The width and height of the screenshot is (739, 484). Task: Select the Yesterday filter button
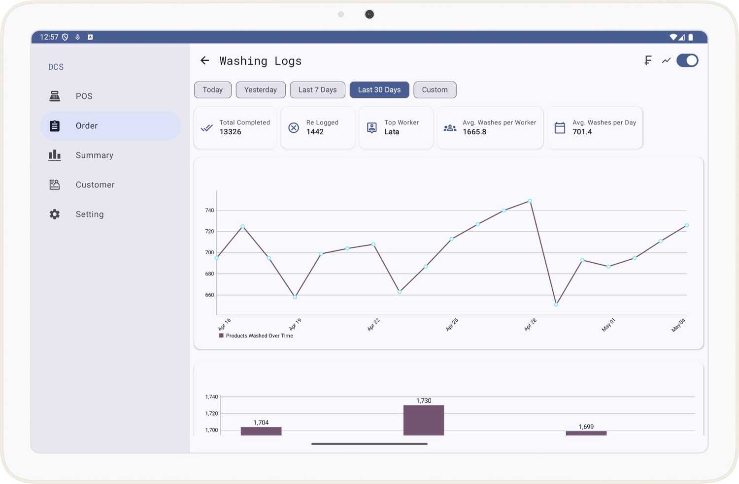pyautogui.click(x=261, y=90)
